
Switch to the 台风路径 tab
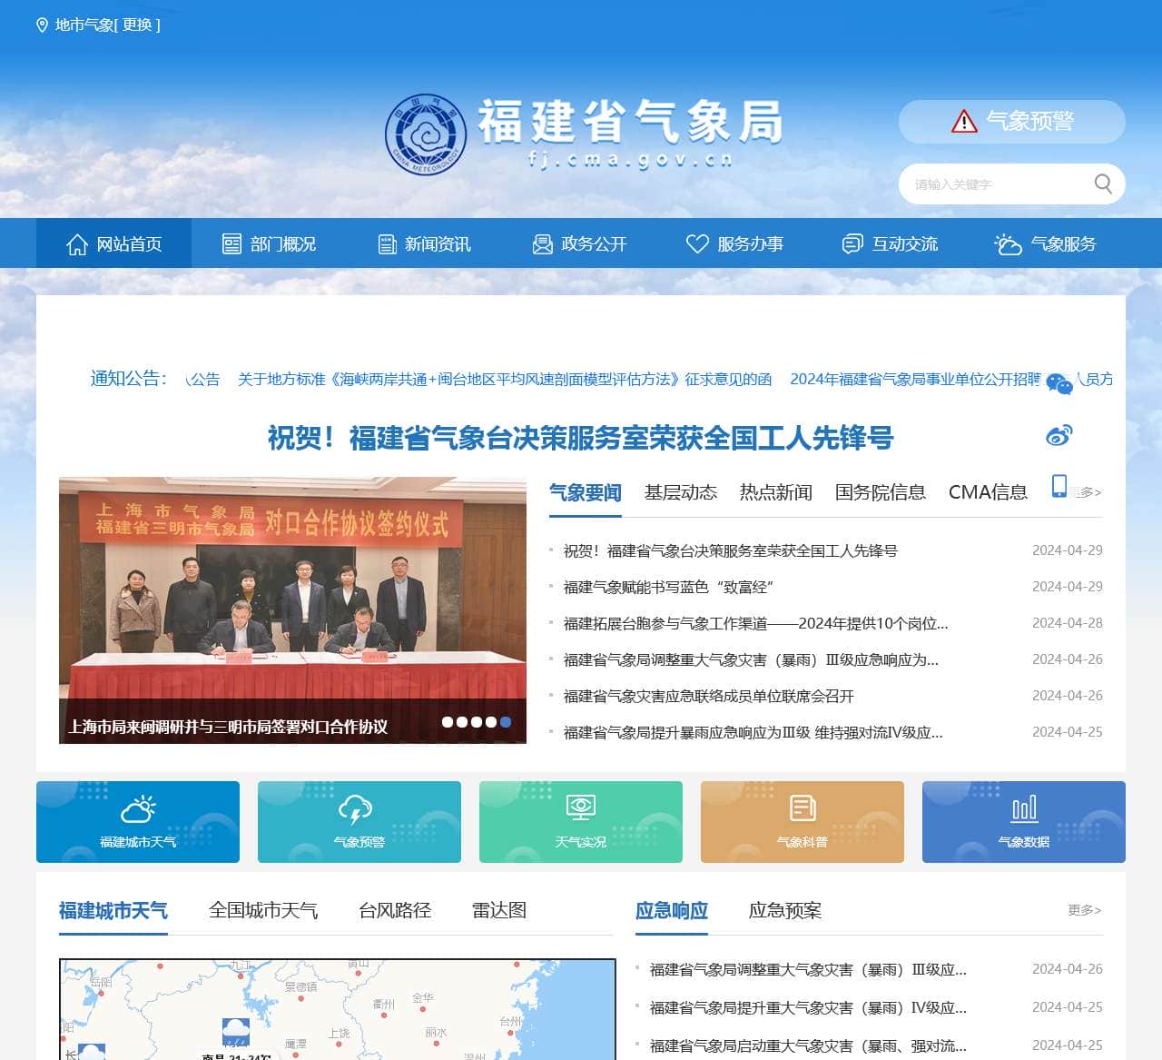(x=396, y=910)
